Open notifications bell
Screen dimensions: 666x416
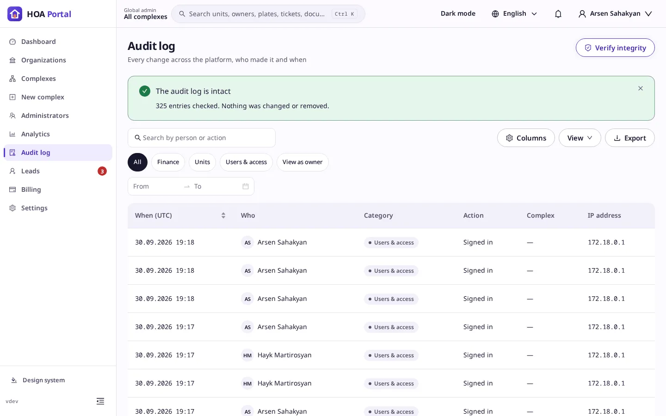pyautogui.click(x=558, y=14)
